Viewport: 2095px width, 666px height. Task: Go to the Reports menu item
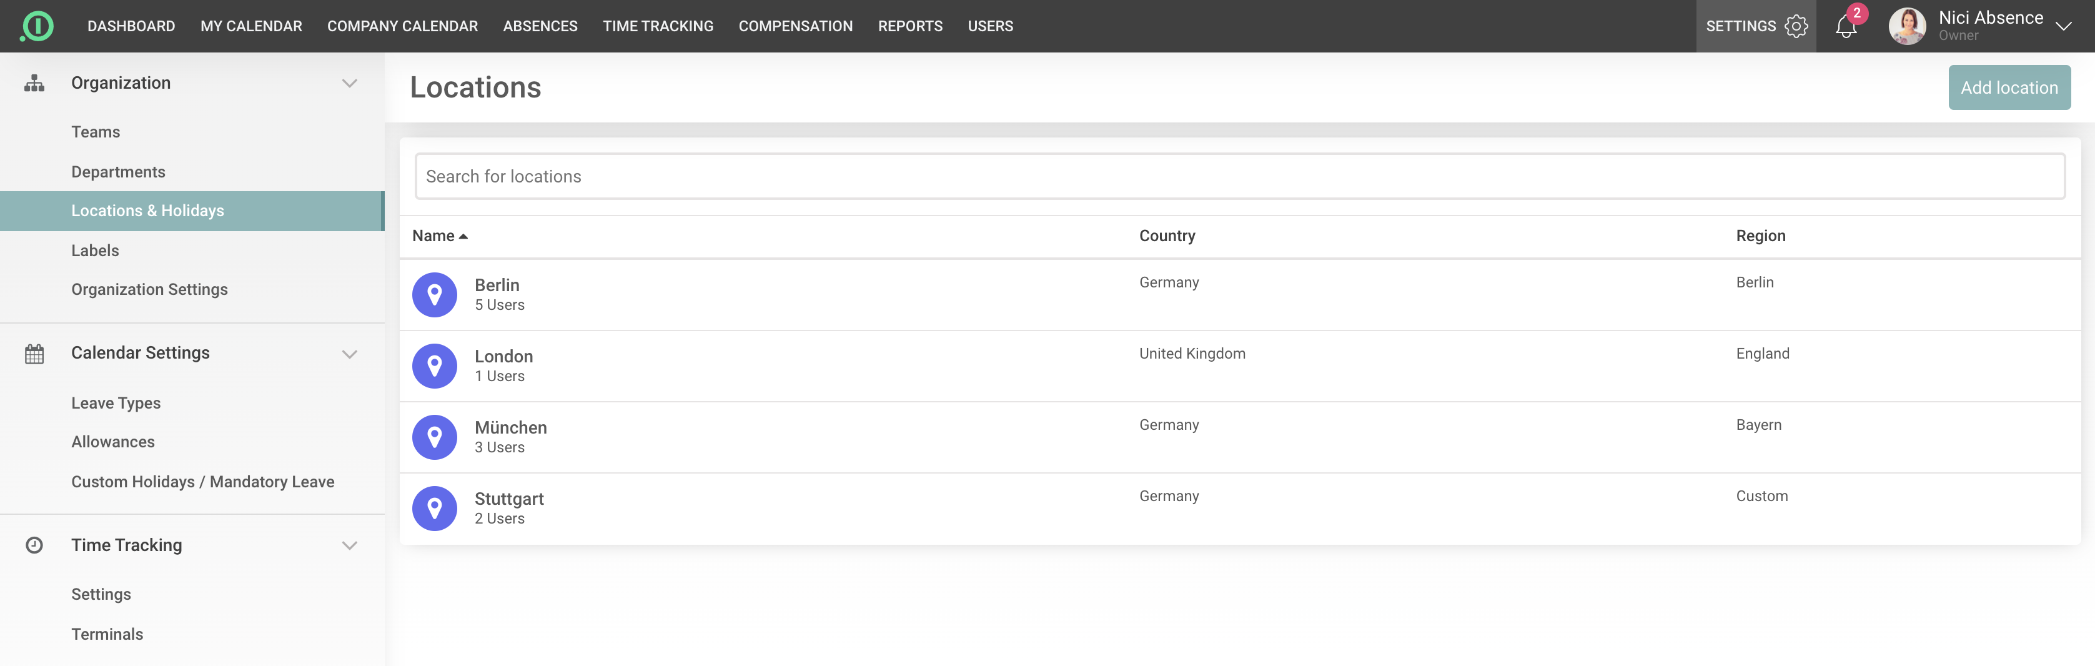point(909,26)
